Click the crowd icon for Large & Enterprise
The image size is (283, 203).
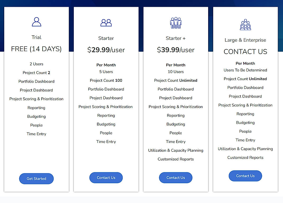[x=245, y=24]
